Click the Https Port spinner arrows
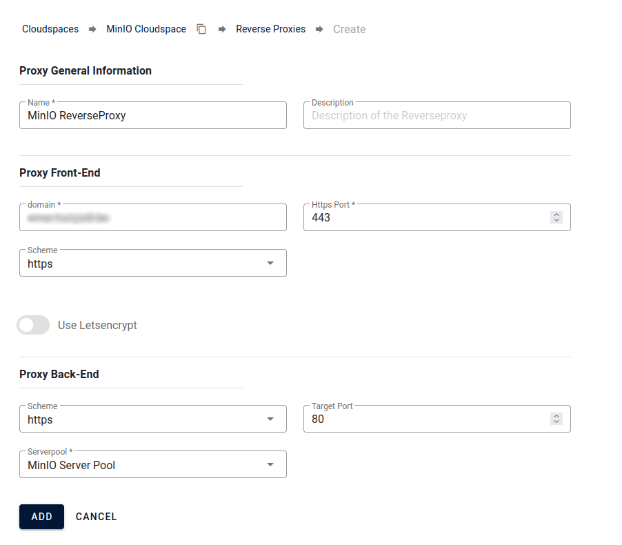 pyautogui.click(x=556, y=217)
